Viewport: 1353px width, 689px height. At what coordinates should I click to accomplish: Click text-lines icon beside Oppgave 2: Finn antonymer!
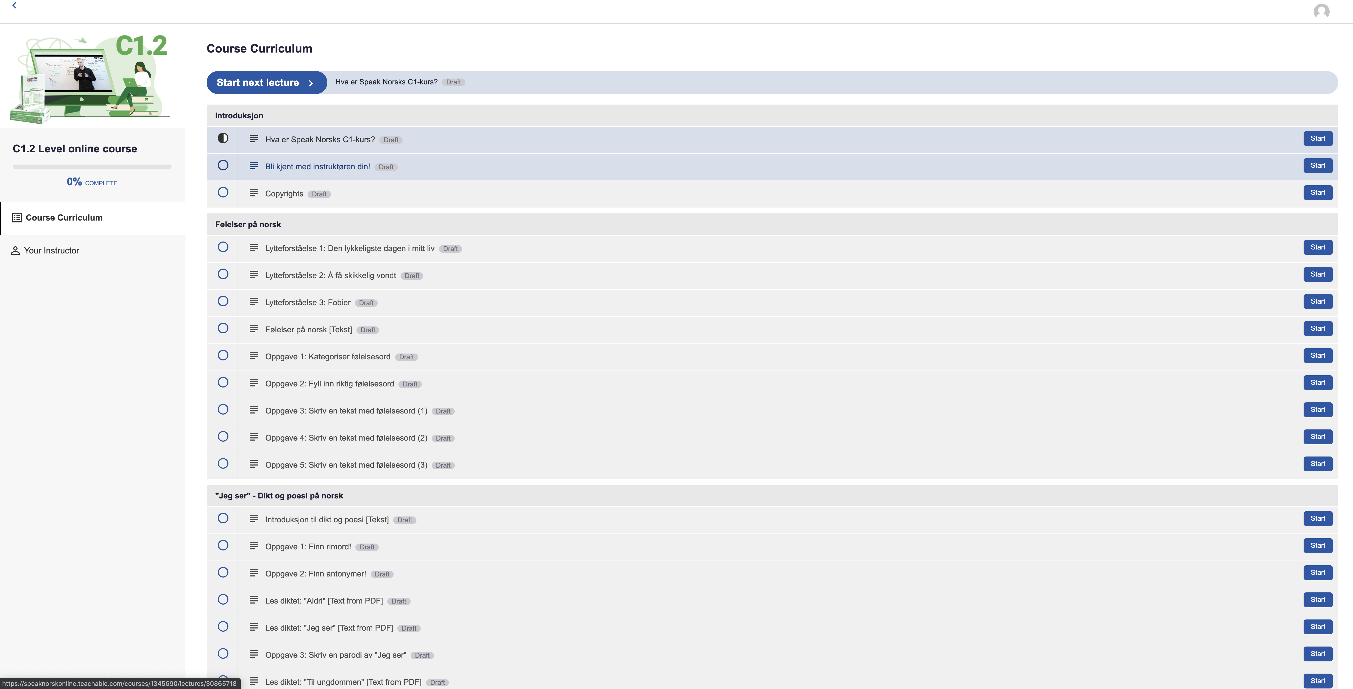pyautogui.click(x=254, y=572)
